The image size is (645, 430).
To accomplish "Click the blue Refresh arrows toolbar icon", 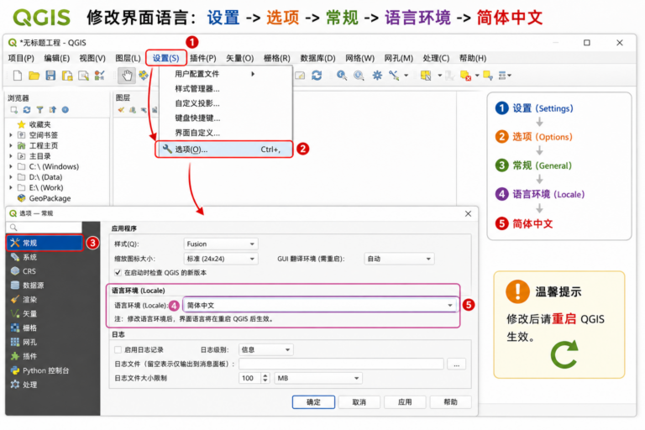I will tap(317, 76).
